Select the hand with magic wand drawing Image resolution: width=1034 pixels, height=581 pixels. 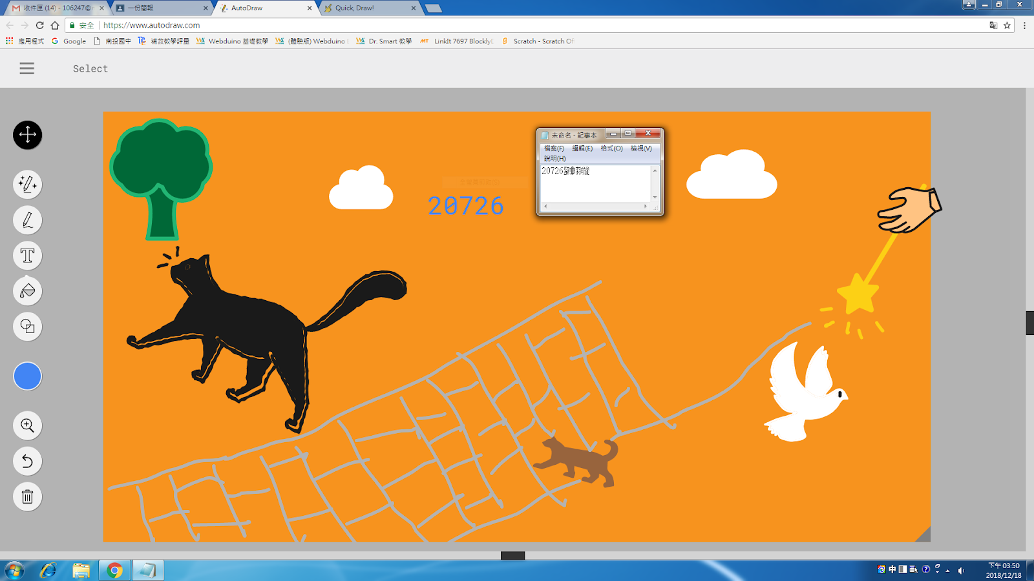coord(909,209)
